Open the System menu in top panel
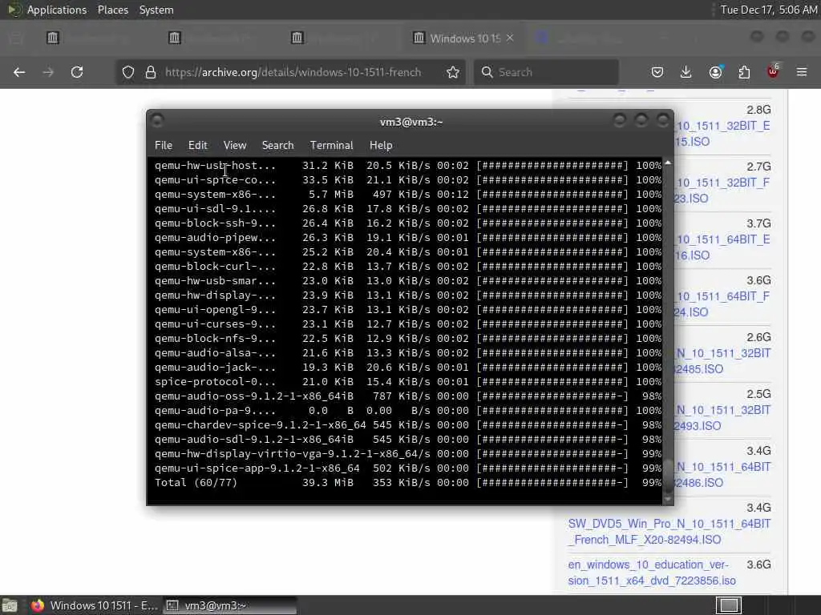 coord(156,10)
